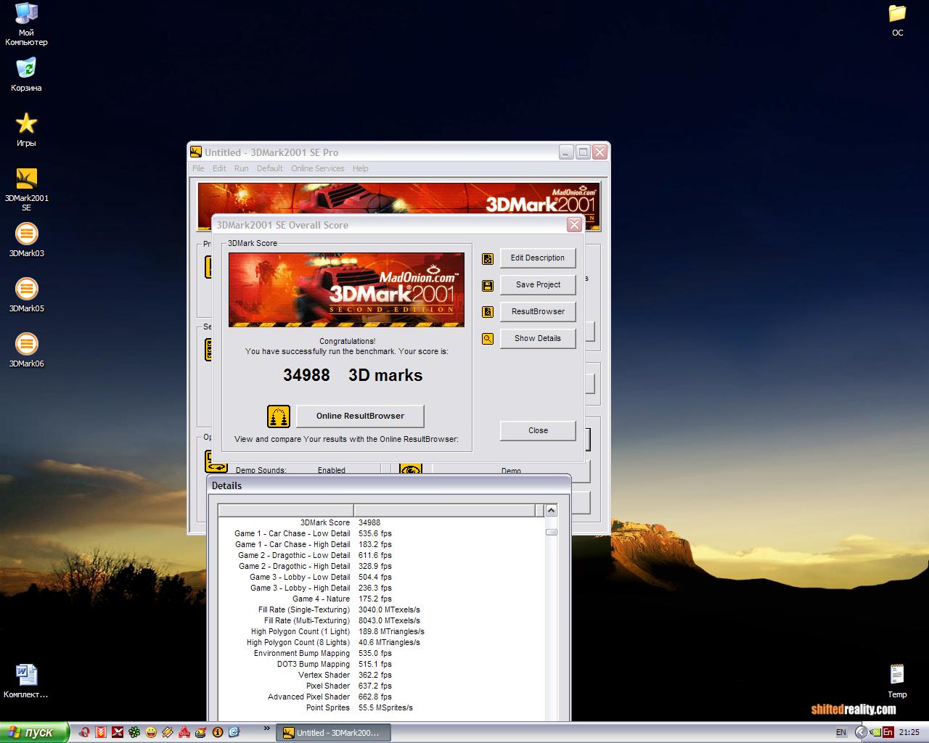Select the Game 3 Lobby High Detail row
Image resolution: width=929 pixels, height=743 pixels.
[381, 588]
